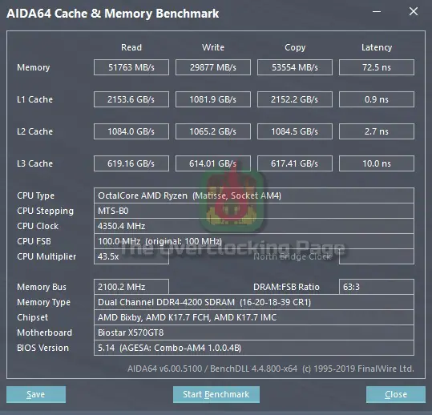Click the Save button
432x415 pixels.
point(36,394)
